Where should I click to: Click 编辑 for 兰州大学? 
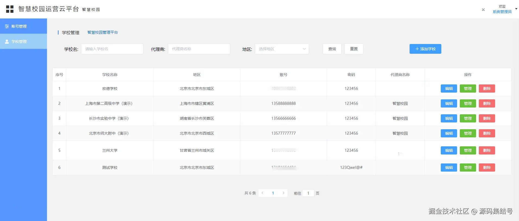449,150
